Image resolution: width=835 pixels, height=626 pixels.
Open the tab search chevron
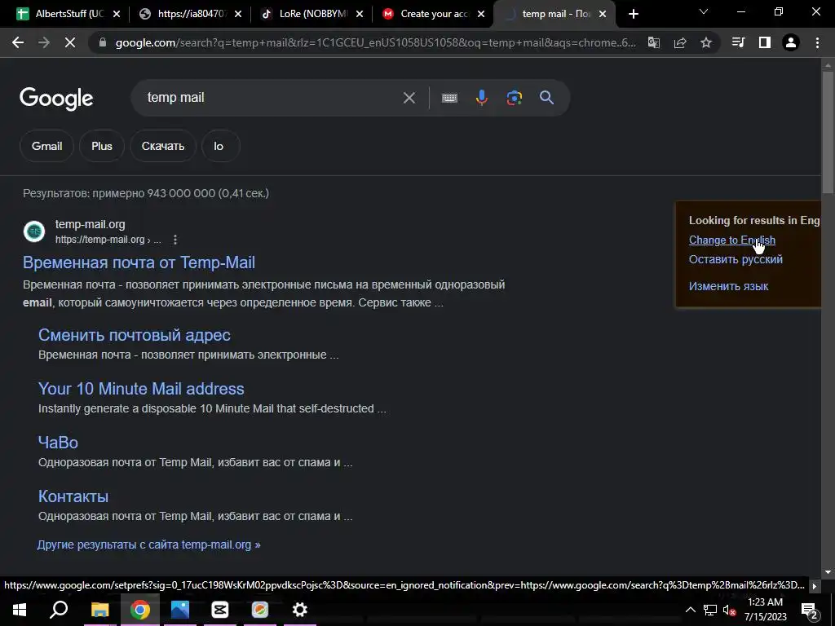[x=704, y=11]
